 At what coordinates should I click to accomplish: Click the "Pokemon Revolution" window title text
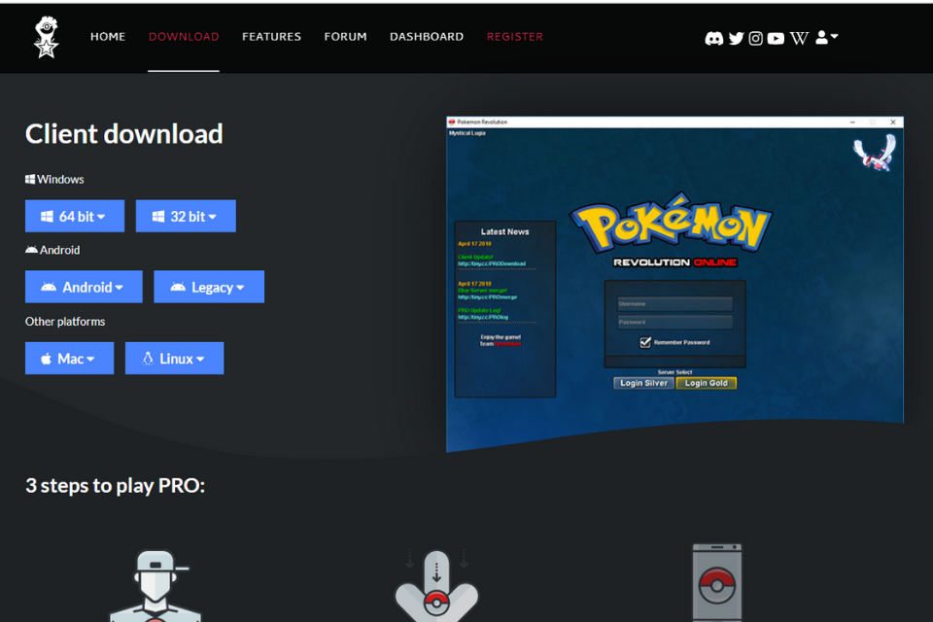tap(482, 122)
